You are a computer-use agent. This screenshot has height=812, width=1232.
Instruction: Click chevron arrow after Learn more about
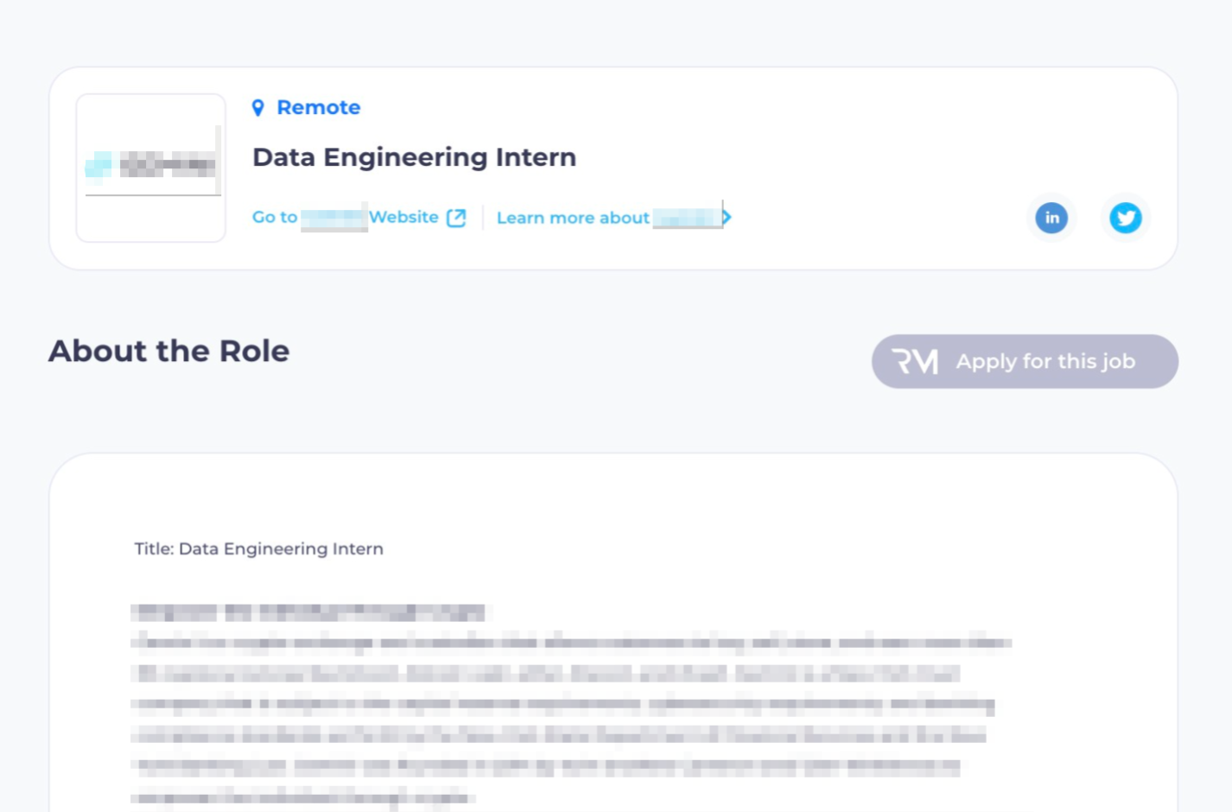pos(727,218)
